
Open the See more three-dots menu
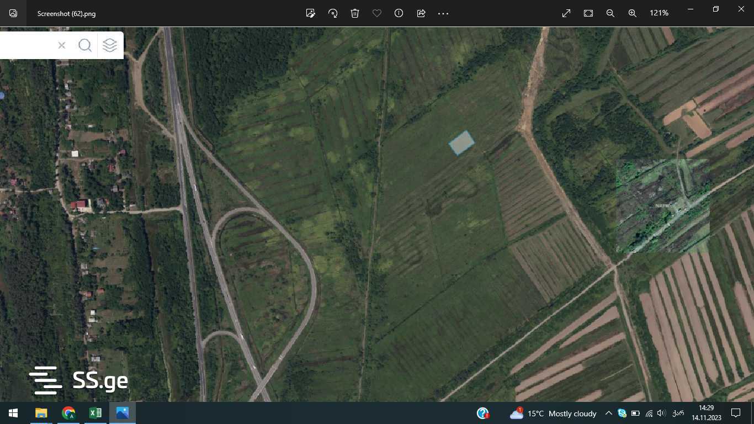(443, 13)
